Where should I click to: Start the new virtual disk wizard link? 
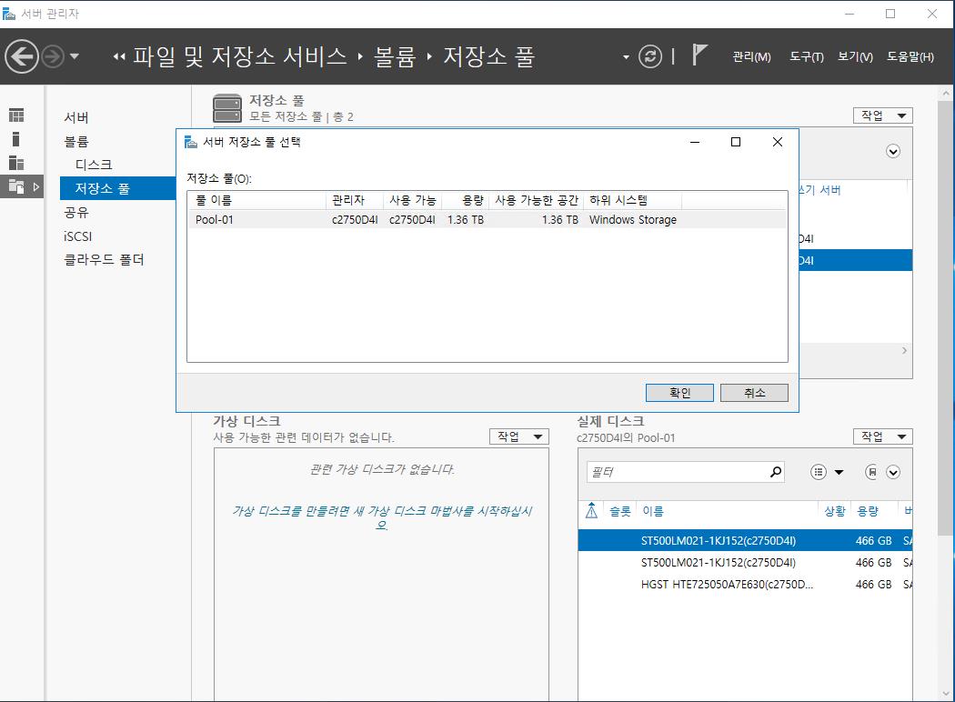(382, 517)
